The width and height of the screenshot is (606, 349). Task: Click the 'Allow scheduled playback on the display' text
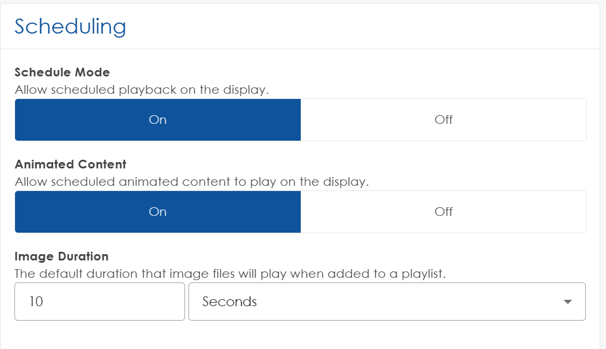(142, 90)
